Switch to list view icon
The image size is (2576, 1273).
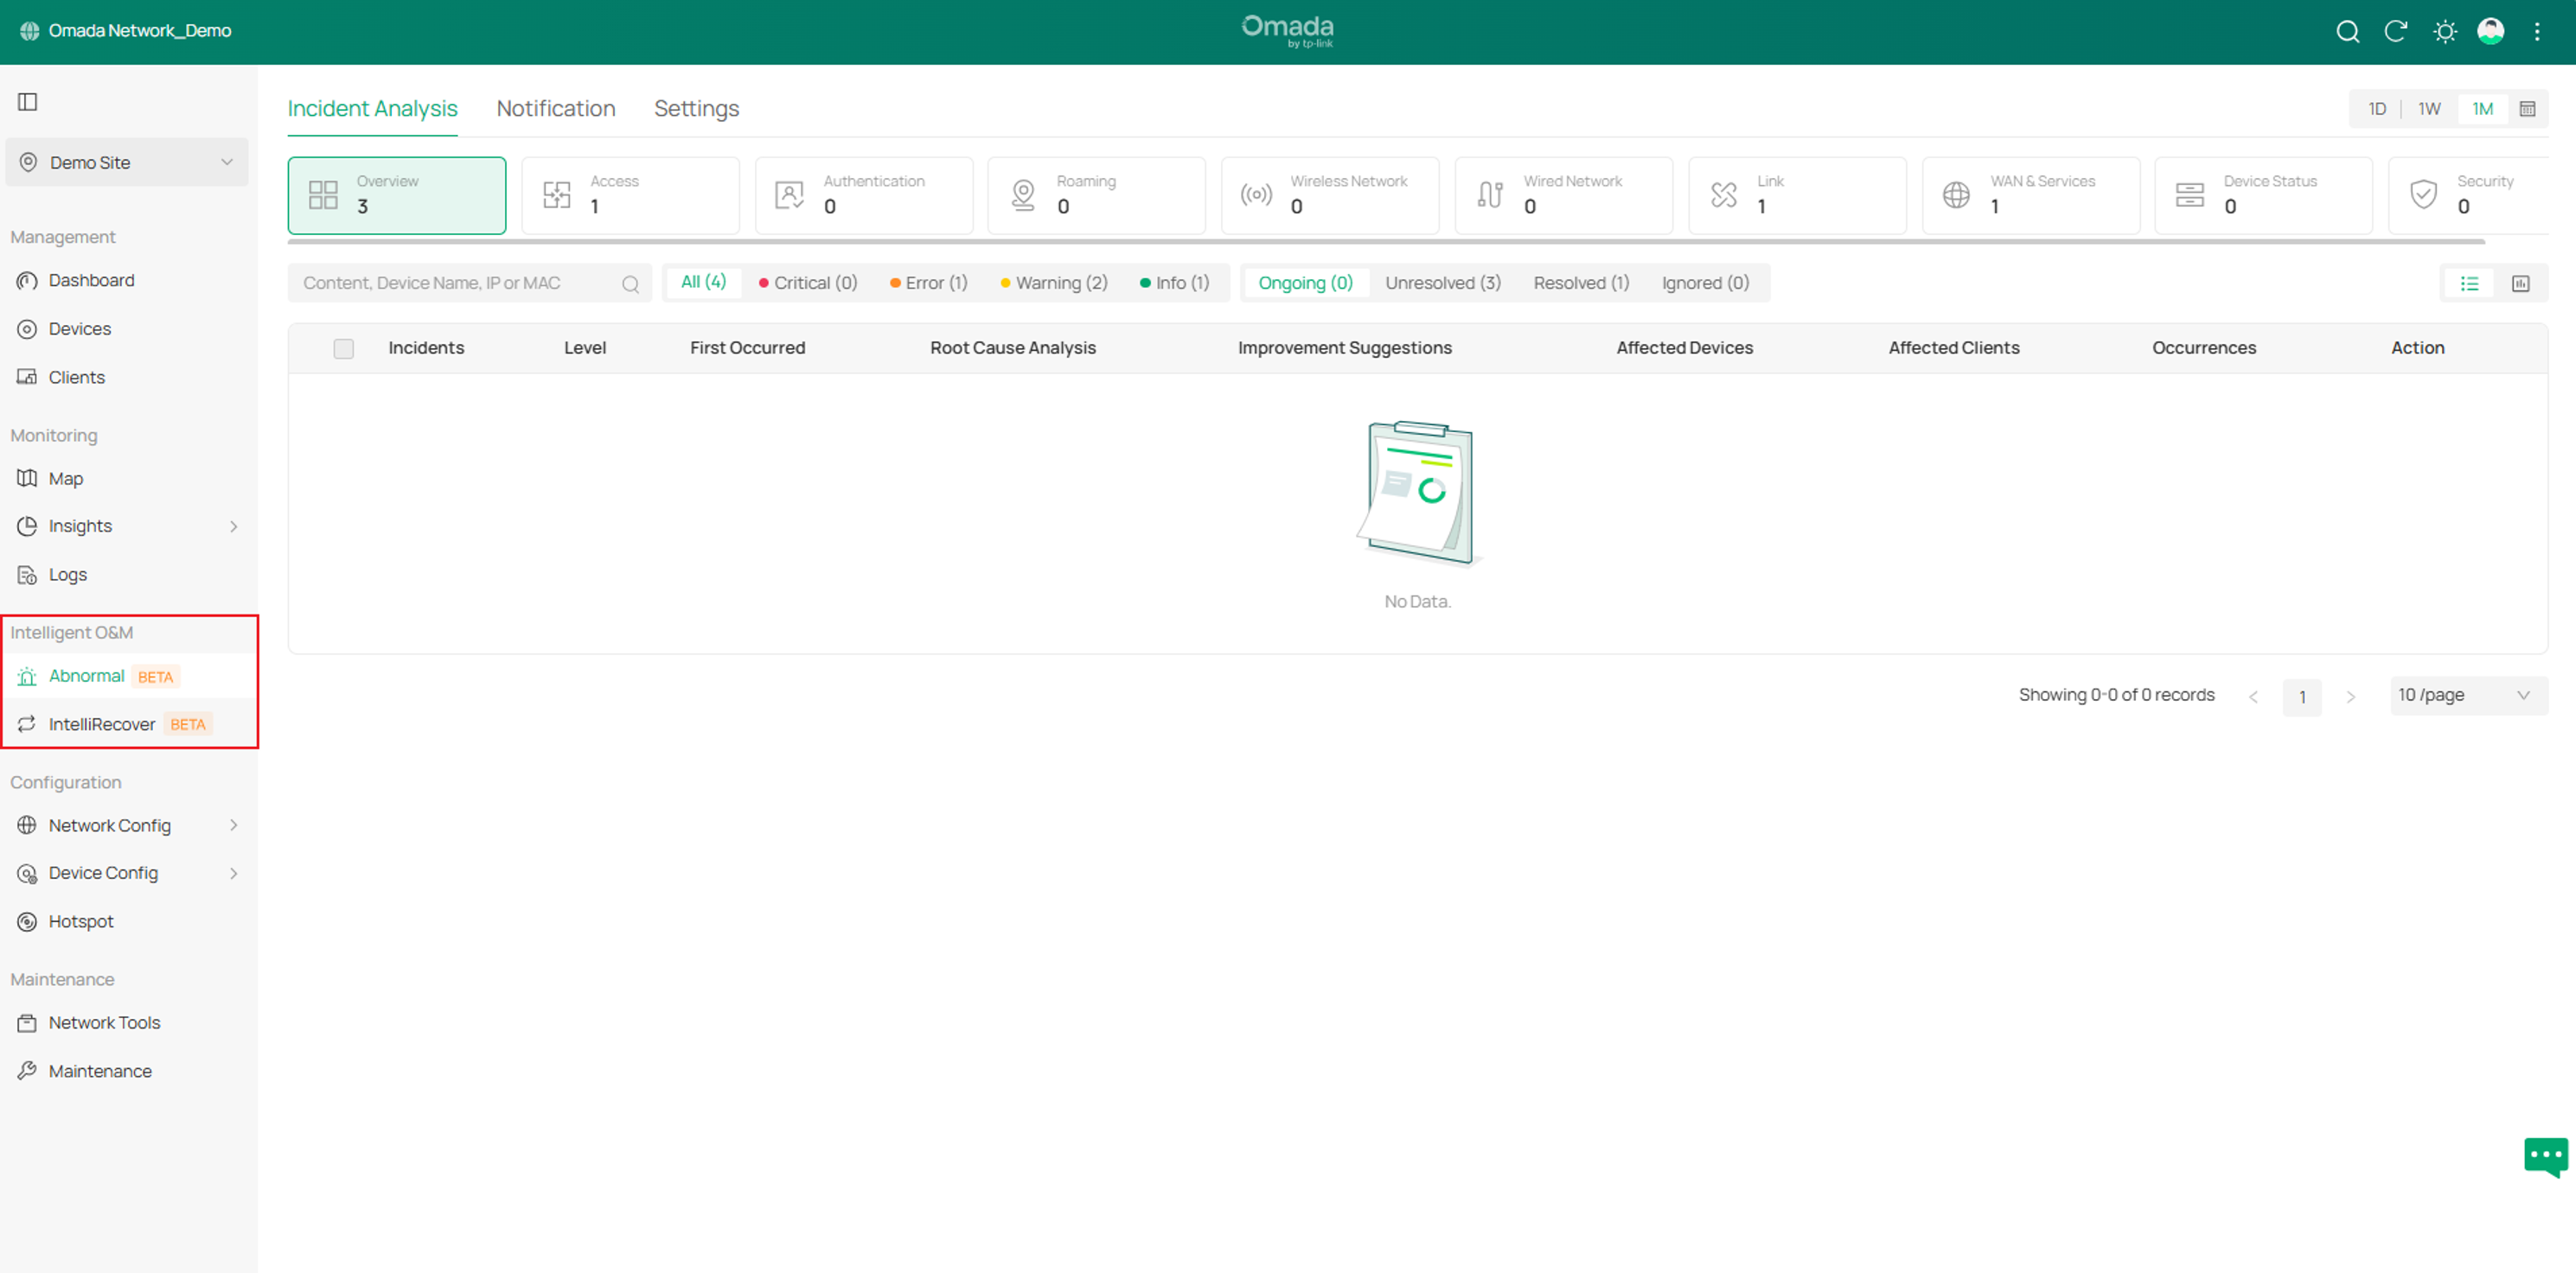[2469, 283]
